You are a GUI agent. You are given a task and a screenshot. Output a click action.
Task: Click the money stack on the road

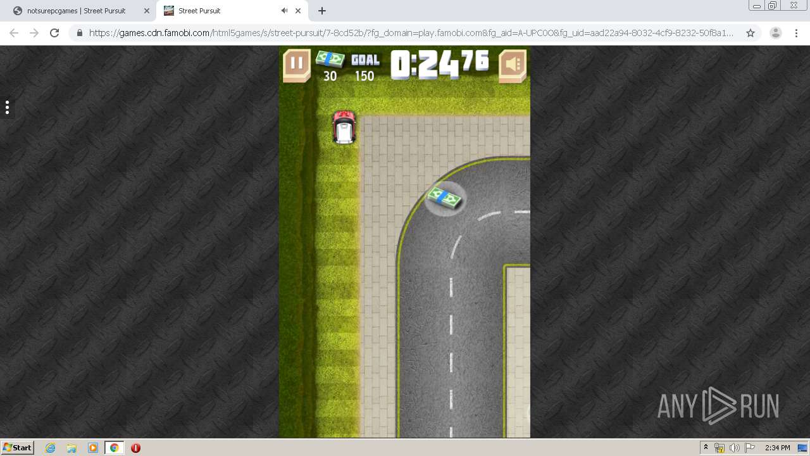445,198
